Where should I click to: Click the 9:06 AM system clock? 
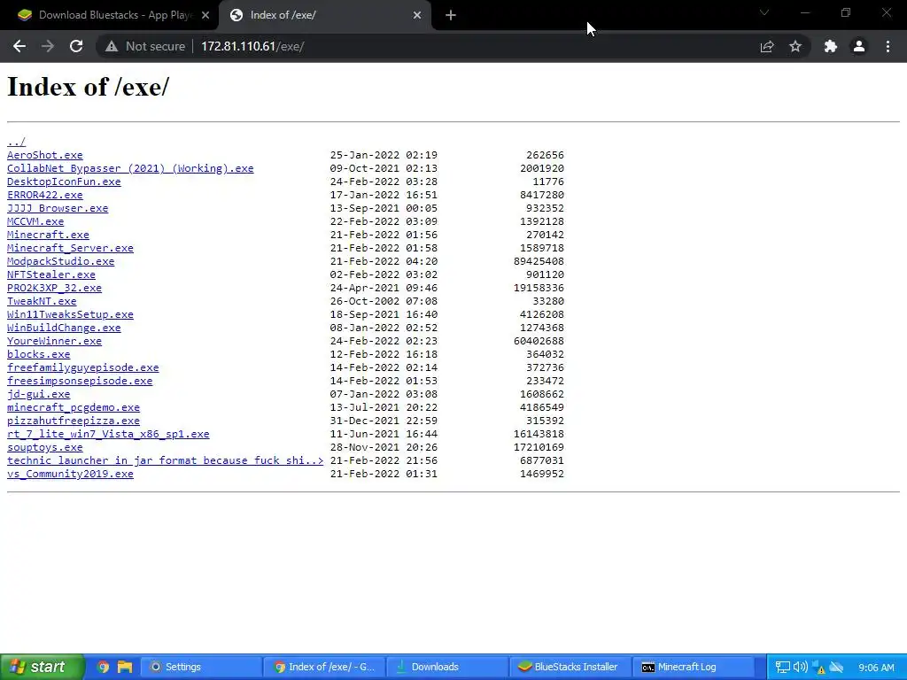[876, 668]
